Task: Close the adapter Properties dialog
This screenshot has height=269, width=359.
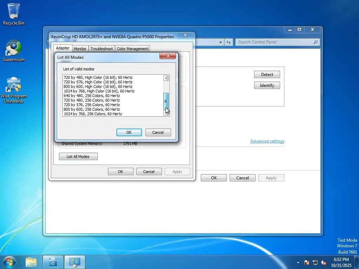Action: [185, 35]
